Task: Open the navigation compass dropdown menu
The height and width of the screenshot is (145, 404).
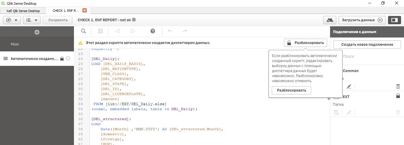Action: click(x=12, y=20)
